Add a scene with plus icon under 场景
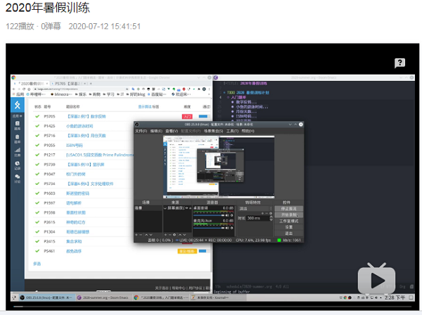This screenshot has height=315, width=422. [x=136, y=235]
